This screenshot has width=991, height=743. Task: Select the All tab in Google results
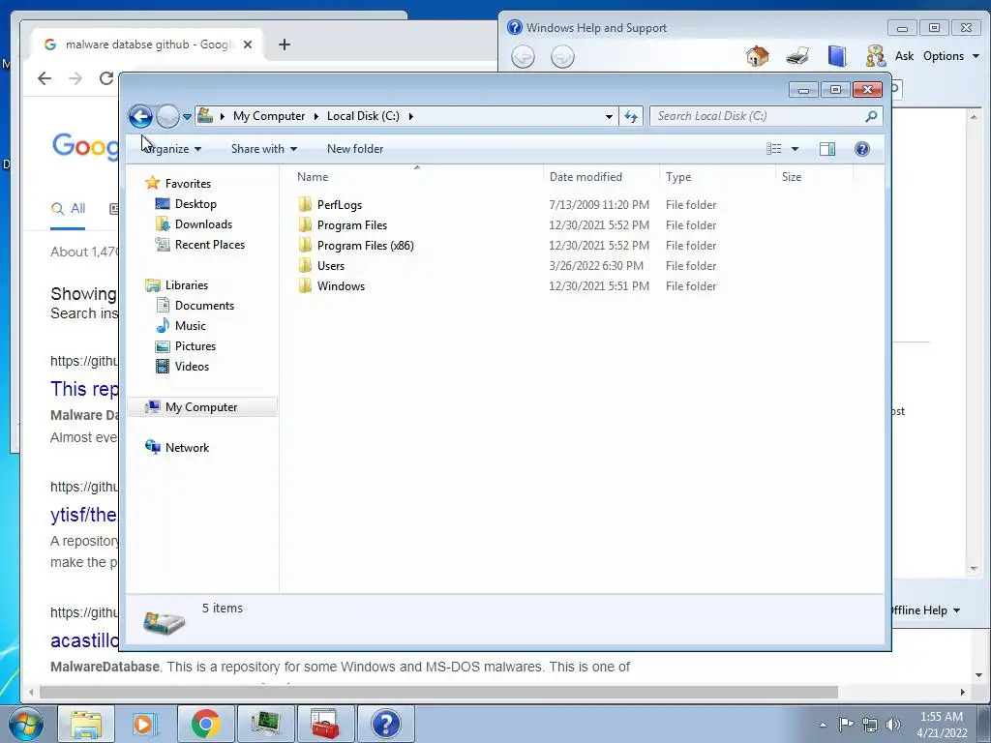pyautogui.click(x=69, y=209)
